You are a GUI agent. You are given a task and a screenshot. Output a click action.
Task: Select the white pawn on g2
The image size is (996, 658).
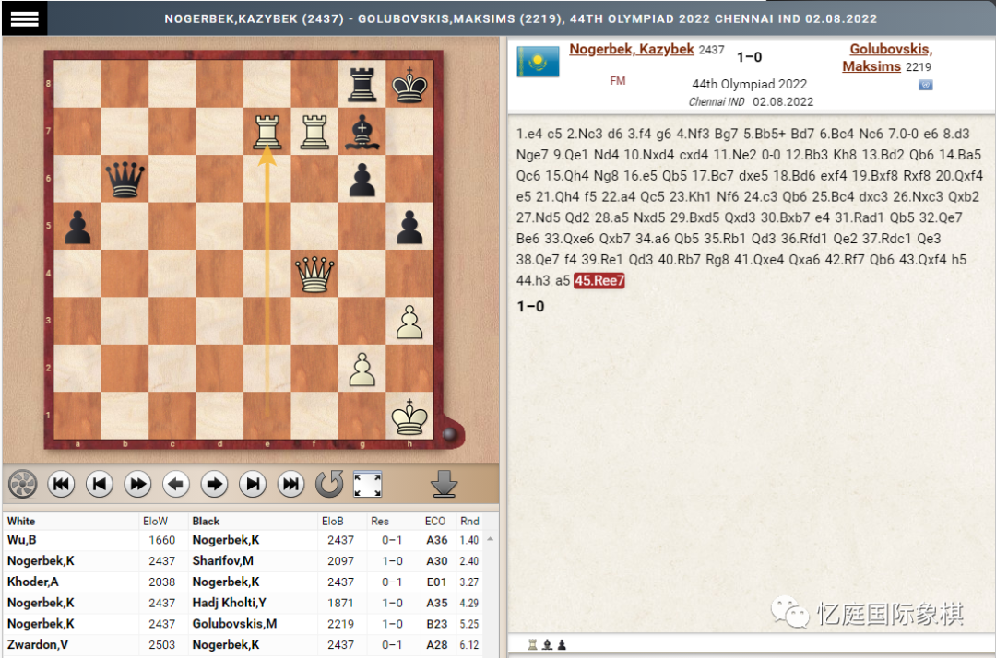pos(362,369)
